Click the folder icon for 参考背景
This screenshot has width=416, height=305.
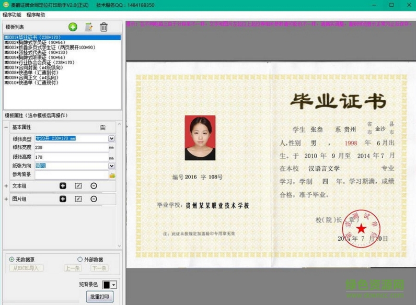[x=112, y=175]
